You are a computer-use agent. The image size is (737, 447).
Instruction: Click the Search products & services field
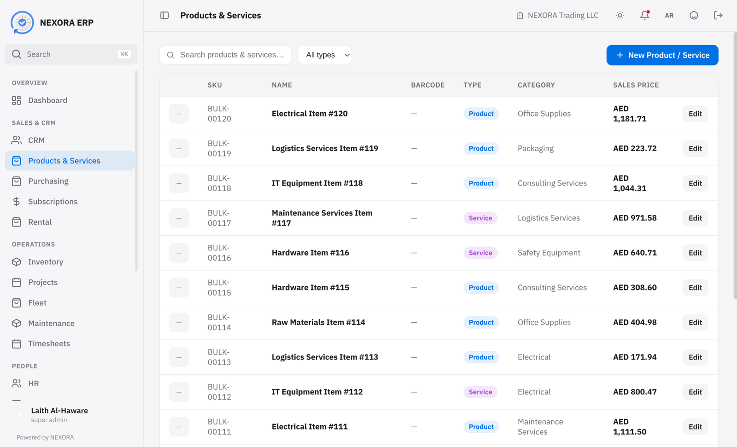click(x=226, y=55)
